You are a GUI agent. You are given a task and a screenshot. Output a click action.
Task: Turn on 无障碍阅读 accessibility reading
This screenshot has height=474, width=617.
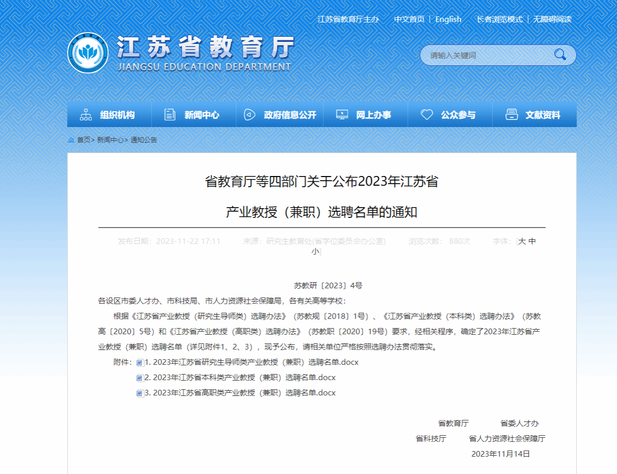coord(552,19)
